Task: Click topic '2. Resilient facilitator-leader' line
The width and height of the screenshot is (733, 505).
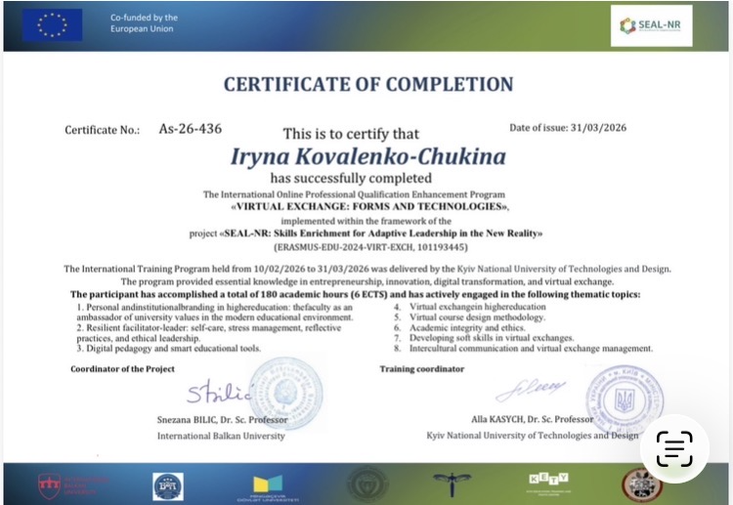Action: (x=209, y=333)
